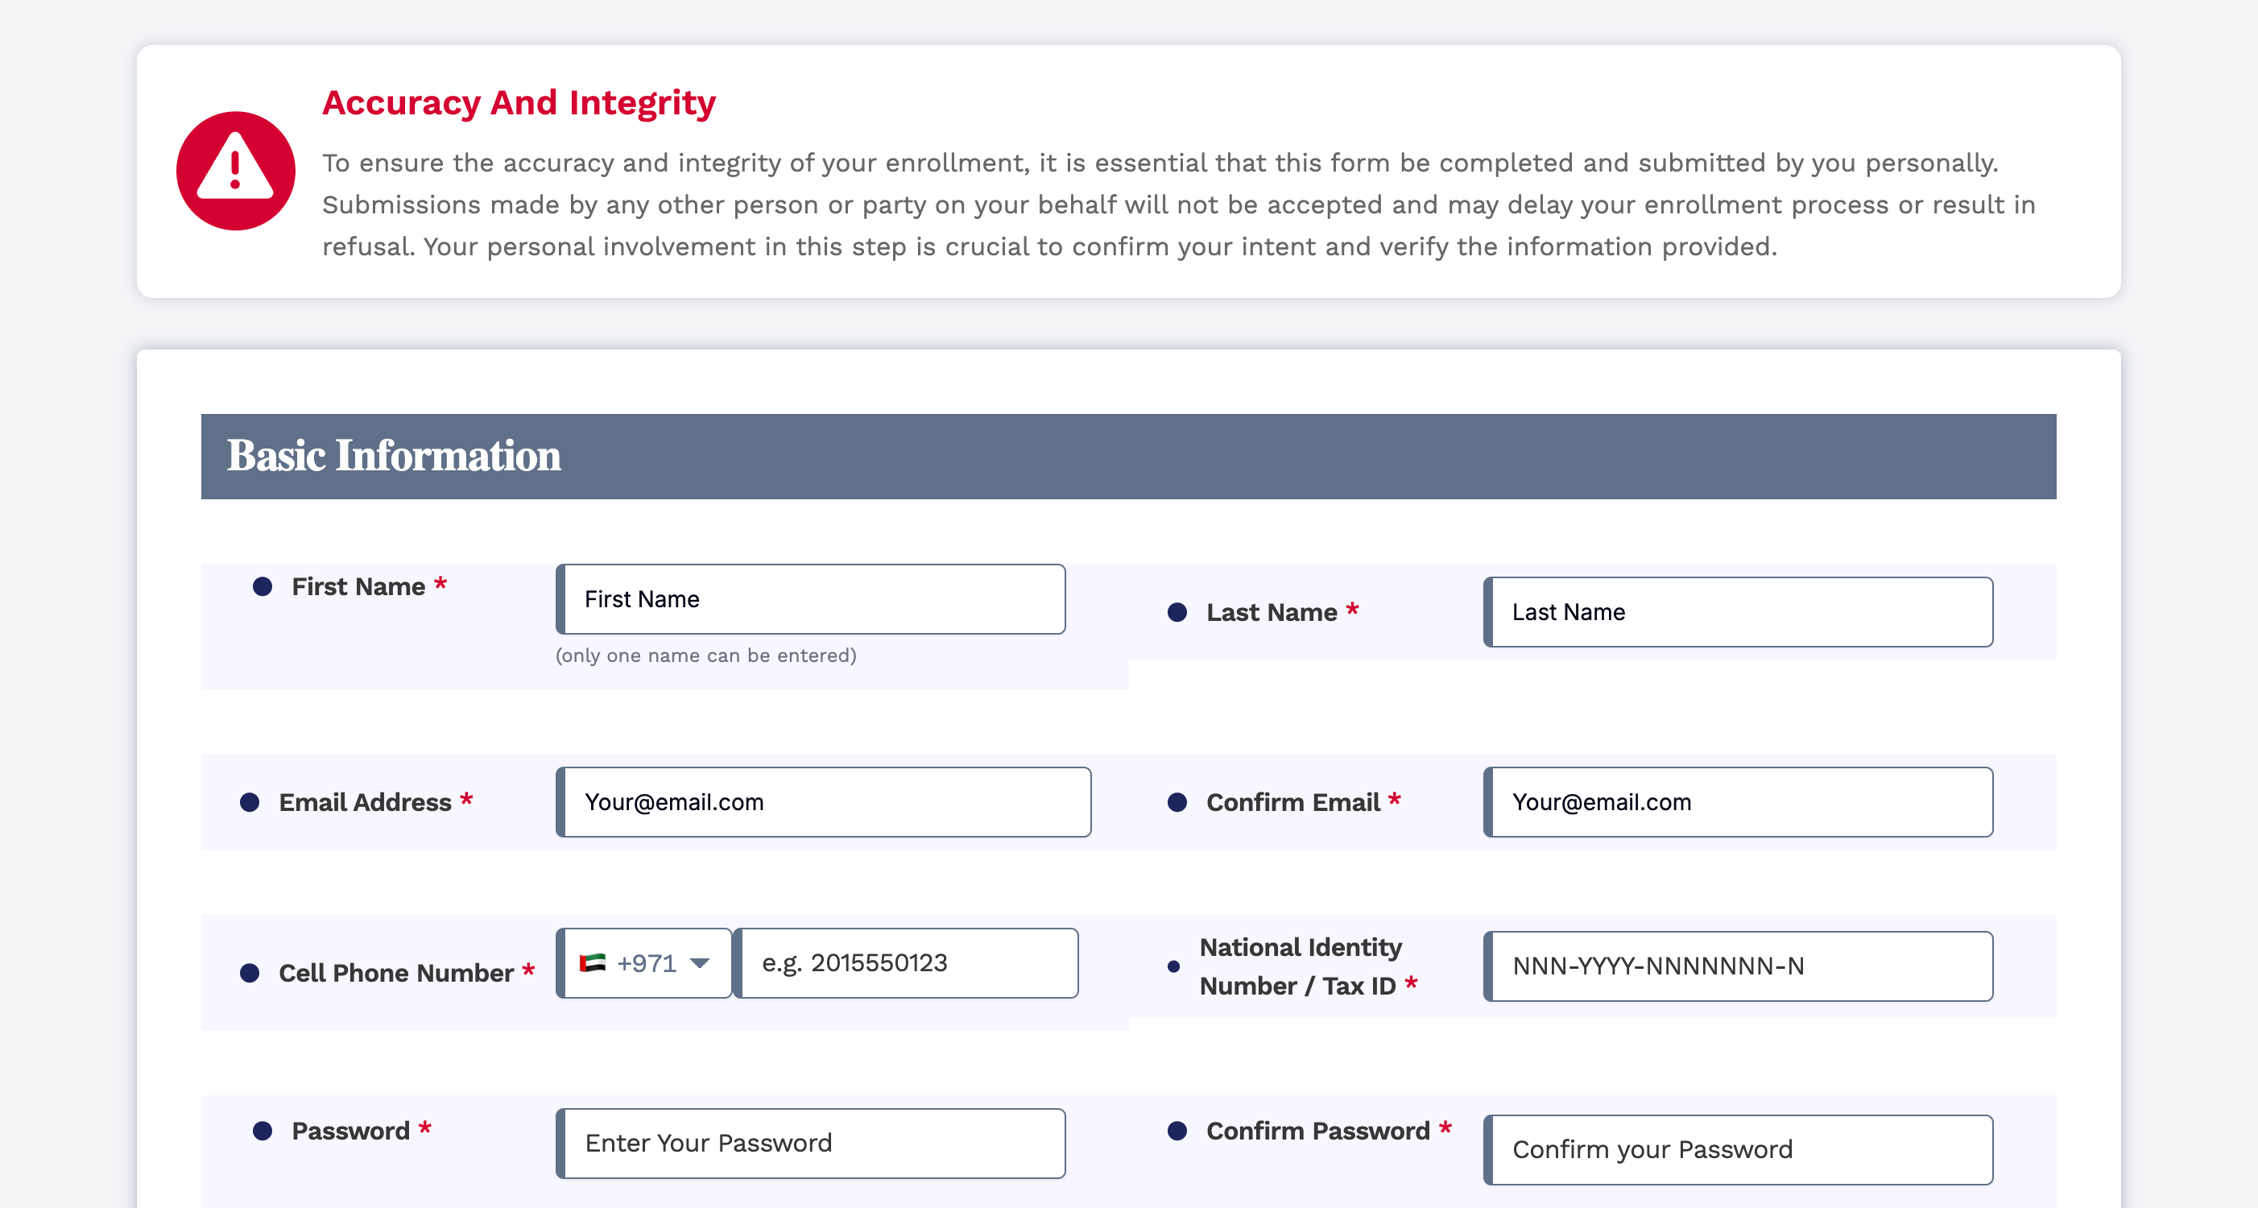Select the Email Address text box
2258x1208 pixels.
(824, 802)
